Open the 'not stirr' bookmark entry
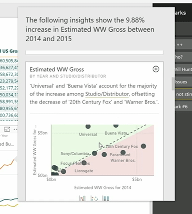192x214 pixels. point(183,94)
